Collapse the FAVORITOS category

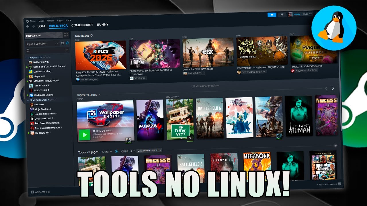click(x=38, y=58)
